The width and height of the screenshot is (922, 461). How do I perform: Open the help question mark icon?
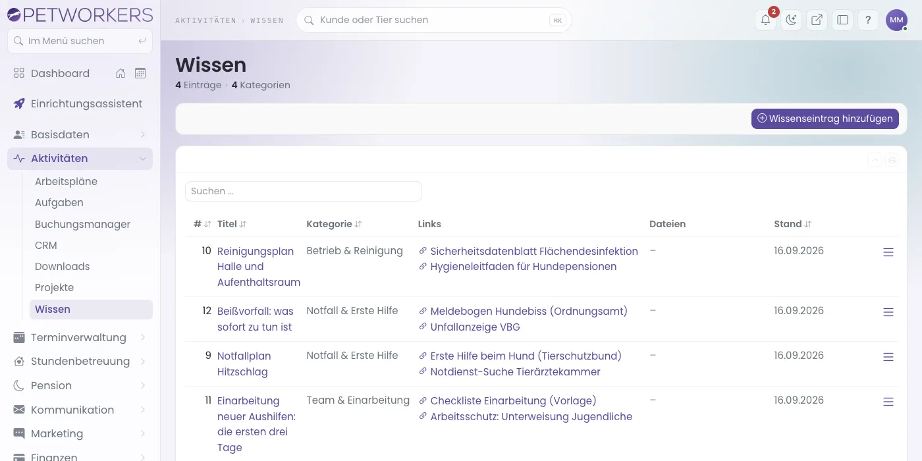[868, 20]
